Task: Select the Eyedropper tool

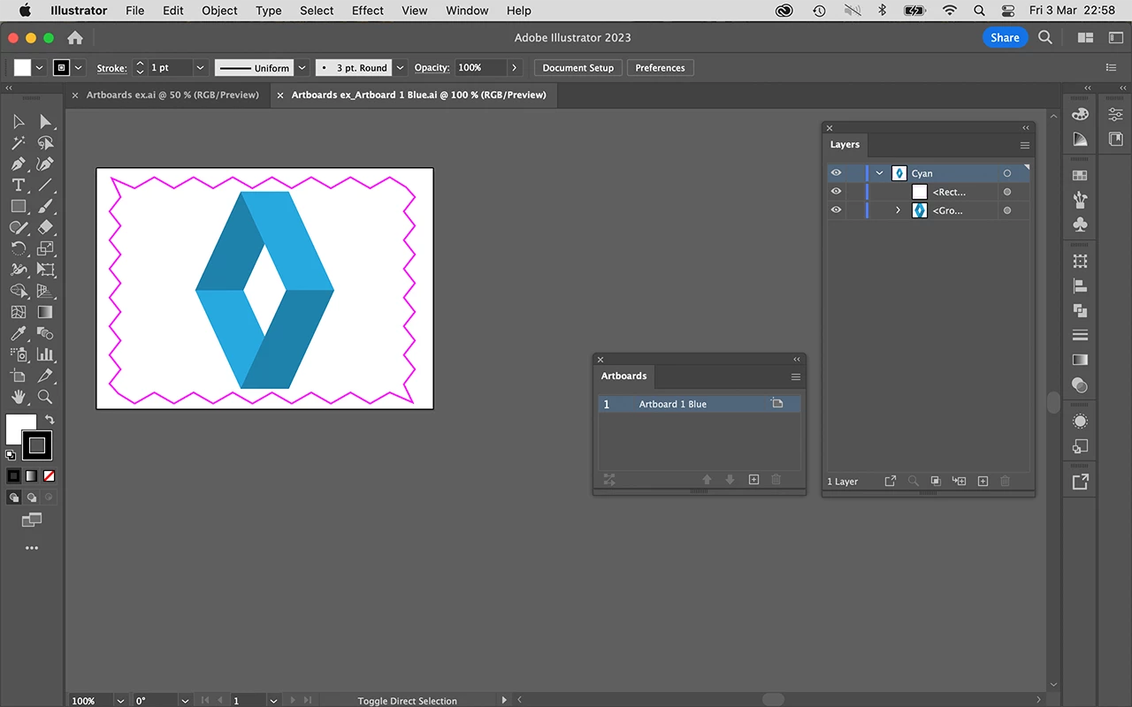Action: click(x=18, y=334)
